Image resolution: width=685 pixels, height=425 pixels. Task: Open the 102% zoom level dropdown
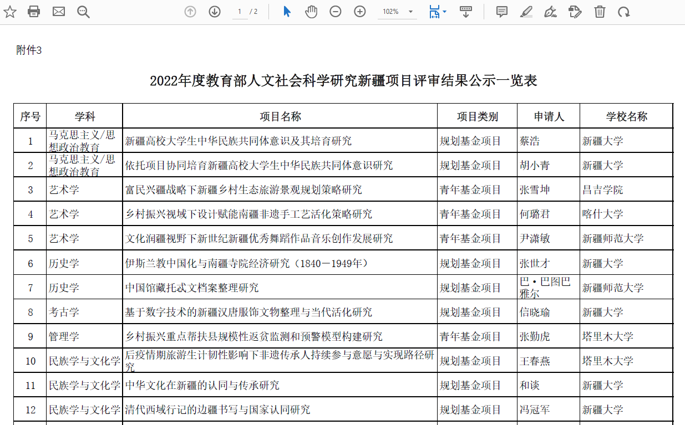click(397, 12)
